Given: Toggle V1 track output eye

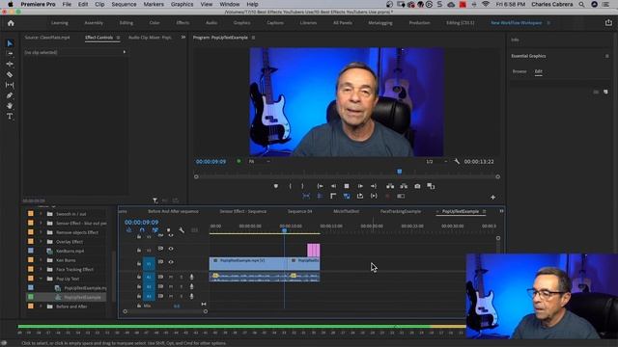Looking at the screenshot, I should 171,262.
